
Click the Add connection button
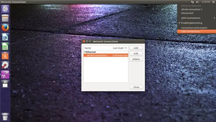click(136, 48)
